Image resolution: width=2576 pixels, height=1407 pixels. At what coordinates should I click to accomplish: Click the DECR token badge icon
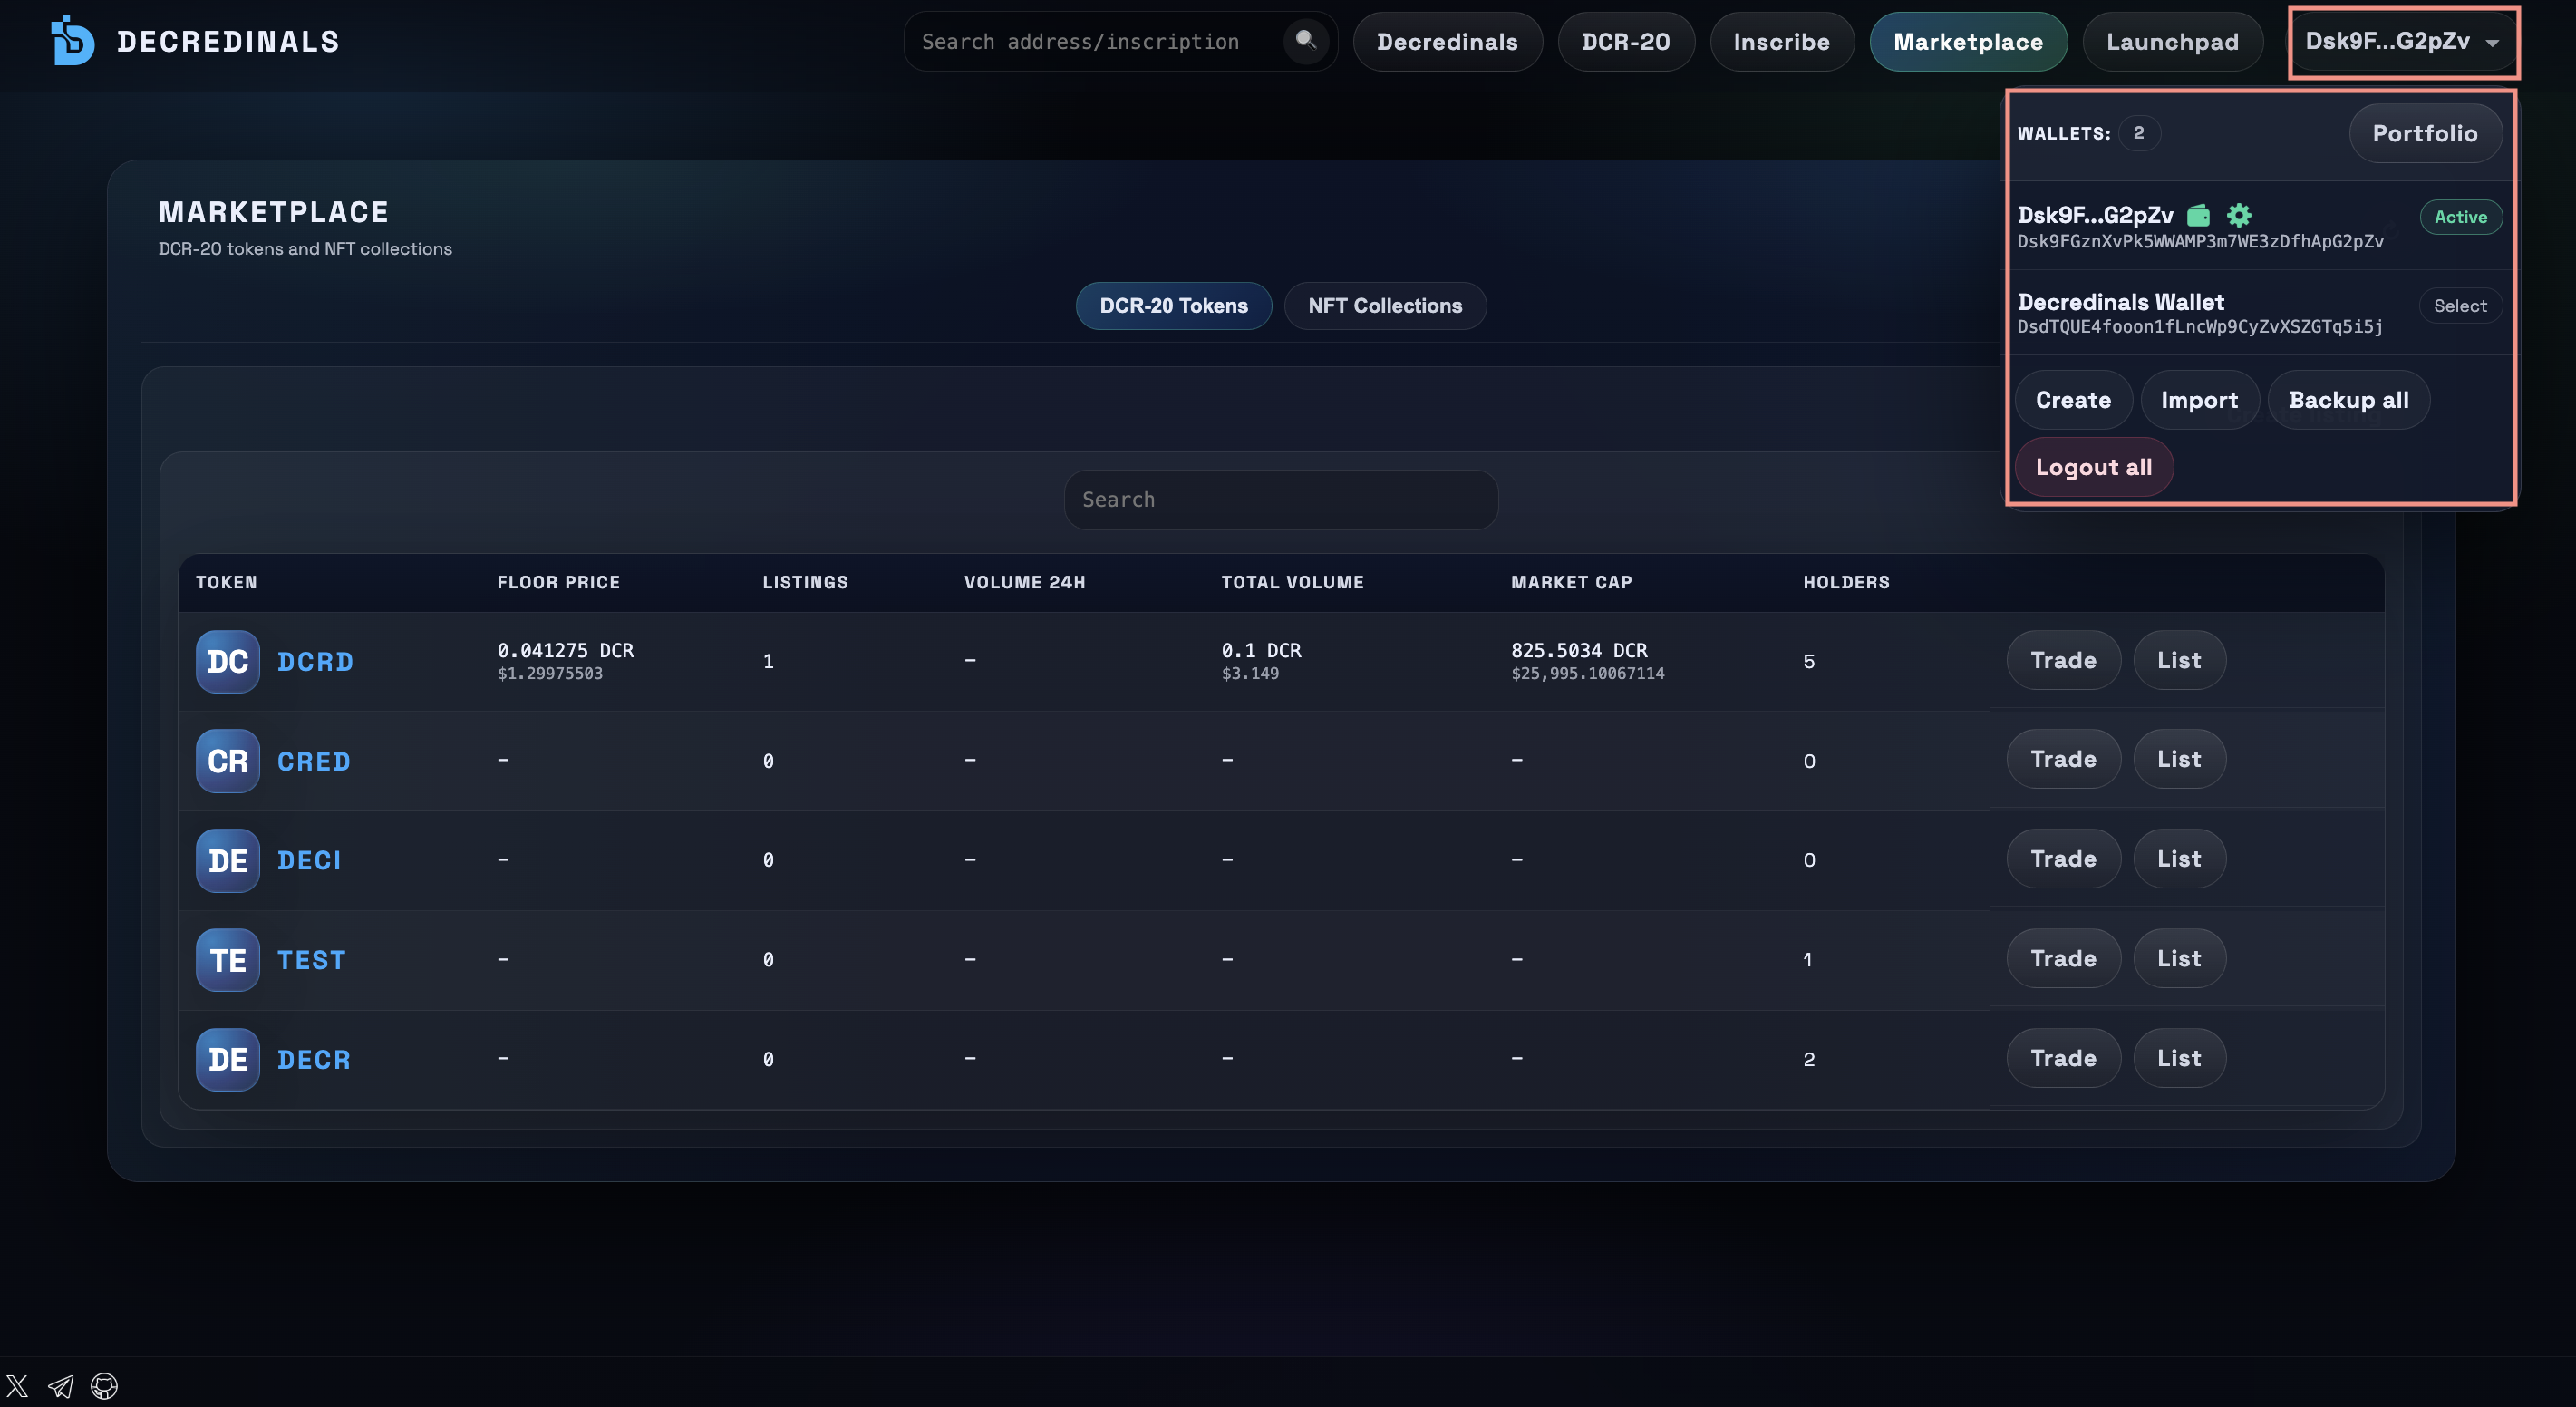227,1059
